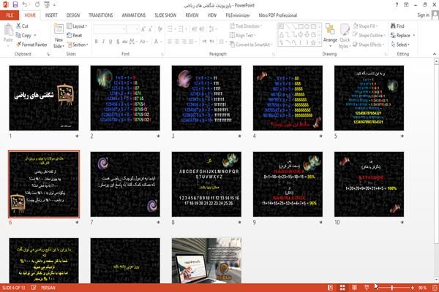Click the Save icon in quick access toolbar
The image size is (439, 292).
tap(15, 5)
